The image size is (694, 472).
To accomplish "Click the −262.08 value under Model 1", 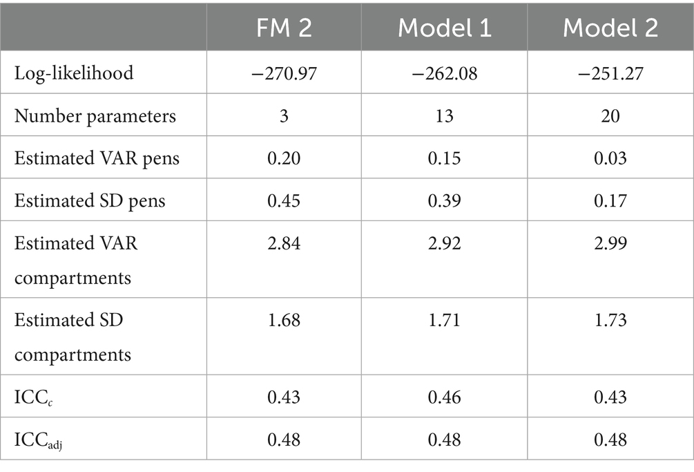I will point(445,73).
